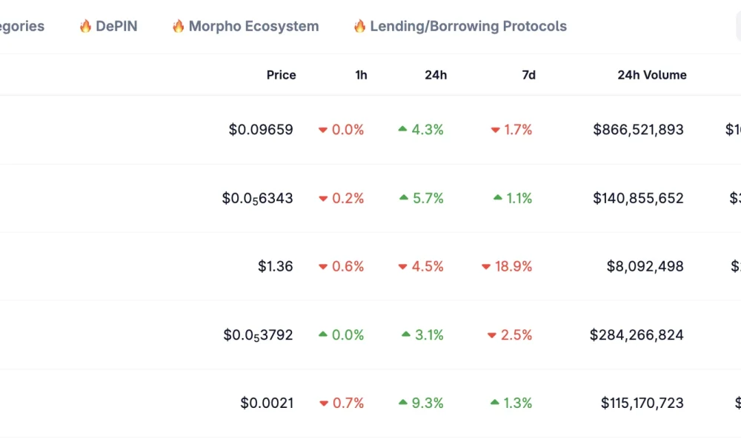Click the Lending/Borrowing Protocols flame icon

(361, 25)
